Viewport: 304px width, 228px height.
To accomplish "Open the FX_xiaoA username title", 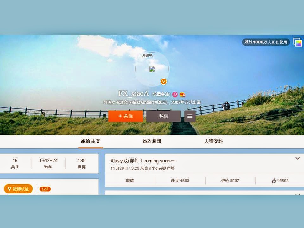I will click(134, 93).
